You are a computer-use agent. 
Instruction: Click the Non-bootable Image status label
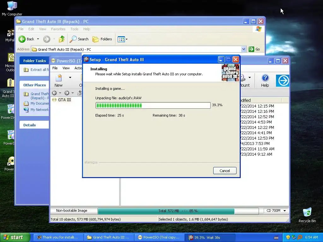point(72,210)
